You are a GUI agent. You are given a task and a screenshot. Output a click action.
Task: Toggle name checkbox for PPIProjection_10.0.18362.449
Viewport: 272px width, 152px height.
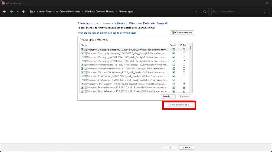click(82, 84)
